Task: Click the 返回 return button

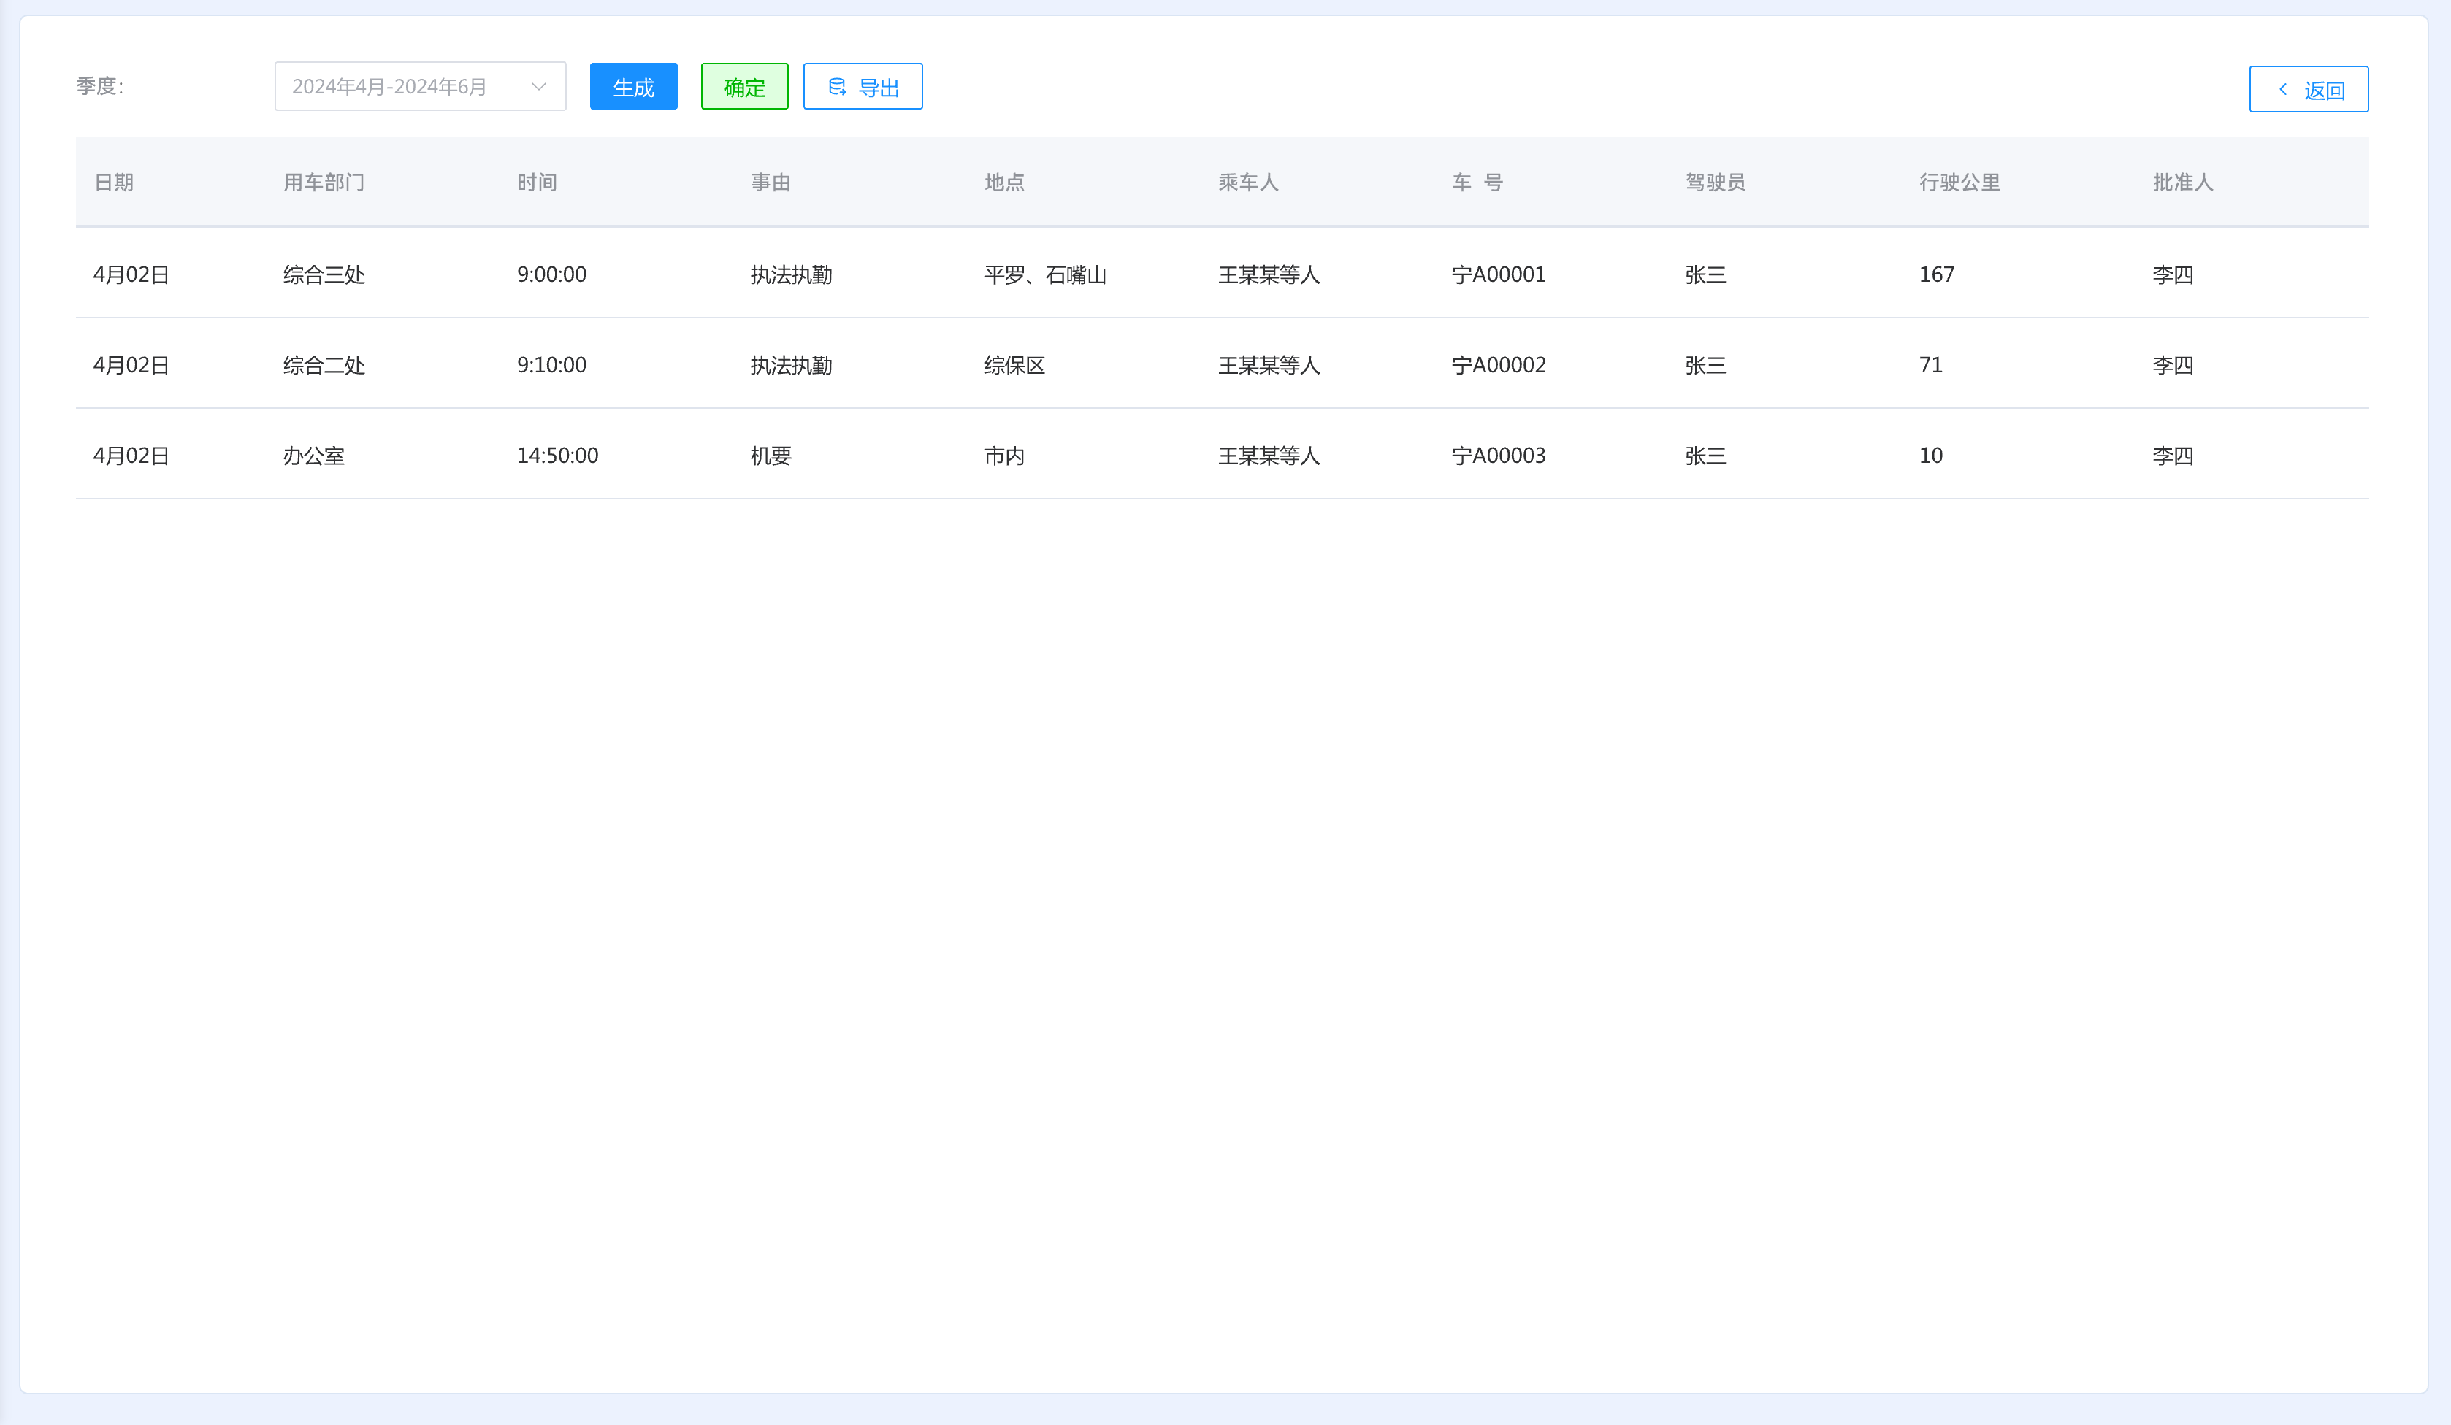Action: point(2308,89)
